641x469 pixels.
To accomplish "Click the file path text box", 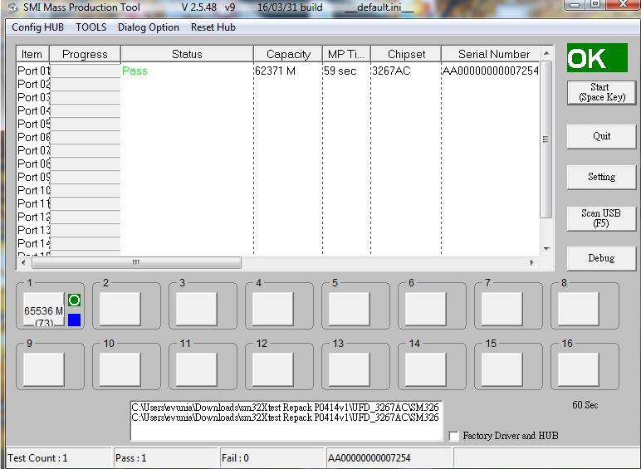I will pyautogui.click(x=286, y=421).
